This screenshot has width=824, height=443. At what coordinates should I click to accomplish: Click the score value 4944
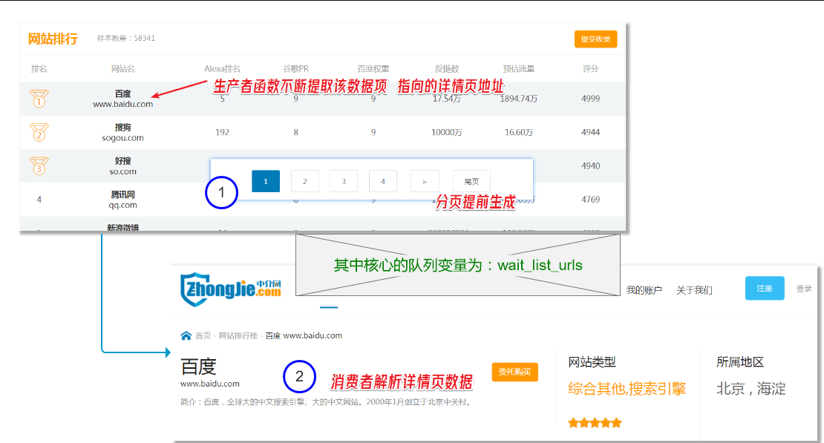point(591,132)
